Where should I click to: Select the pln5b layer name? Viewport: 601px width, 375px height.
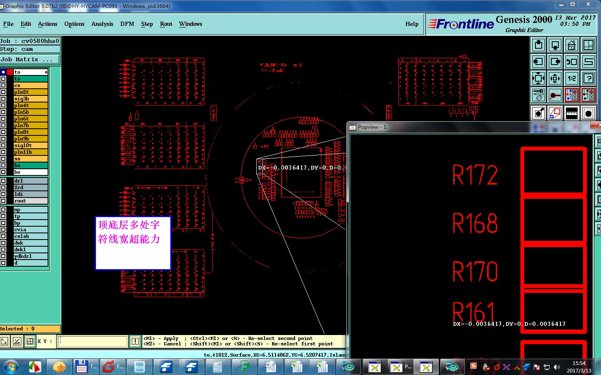pos(30,112)
